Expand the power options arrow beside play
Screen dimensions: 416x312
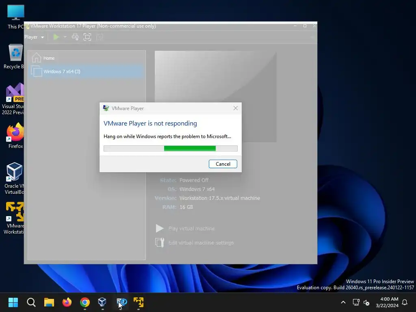click(65, 37)
